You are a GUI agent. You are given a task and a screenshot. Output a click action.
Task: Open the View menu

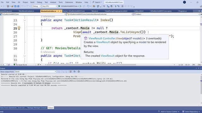point(13,2)
